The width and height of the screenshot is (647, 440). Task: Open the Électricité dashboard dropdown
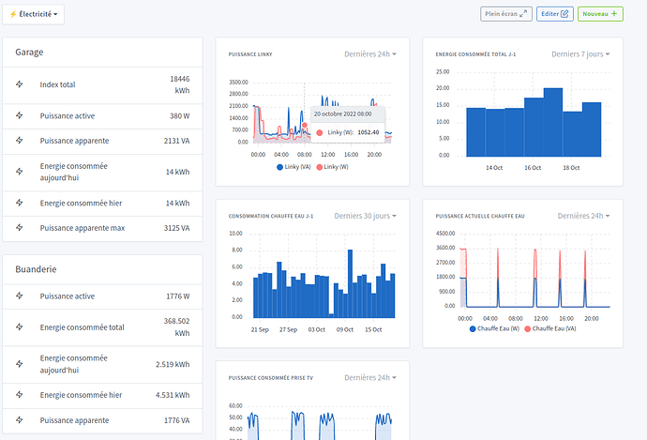click(34, 14)
